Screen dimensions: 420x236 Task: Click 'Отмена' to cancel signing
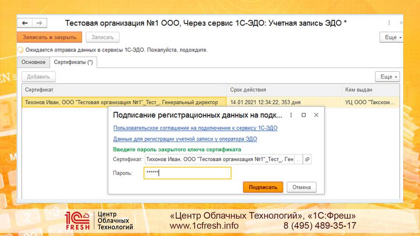point(301,187)
